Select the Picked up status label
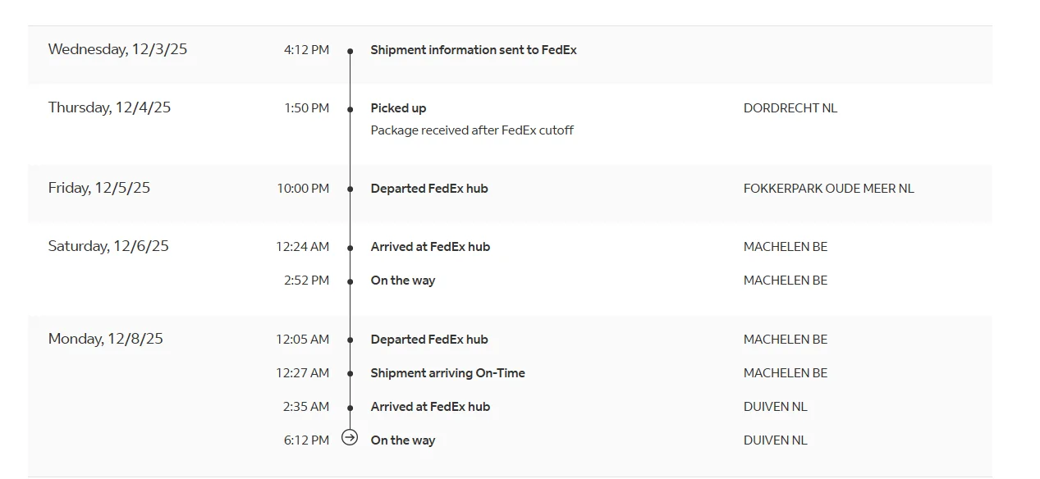 click(x=398, y=108)
